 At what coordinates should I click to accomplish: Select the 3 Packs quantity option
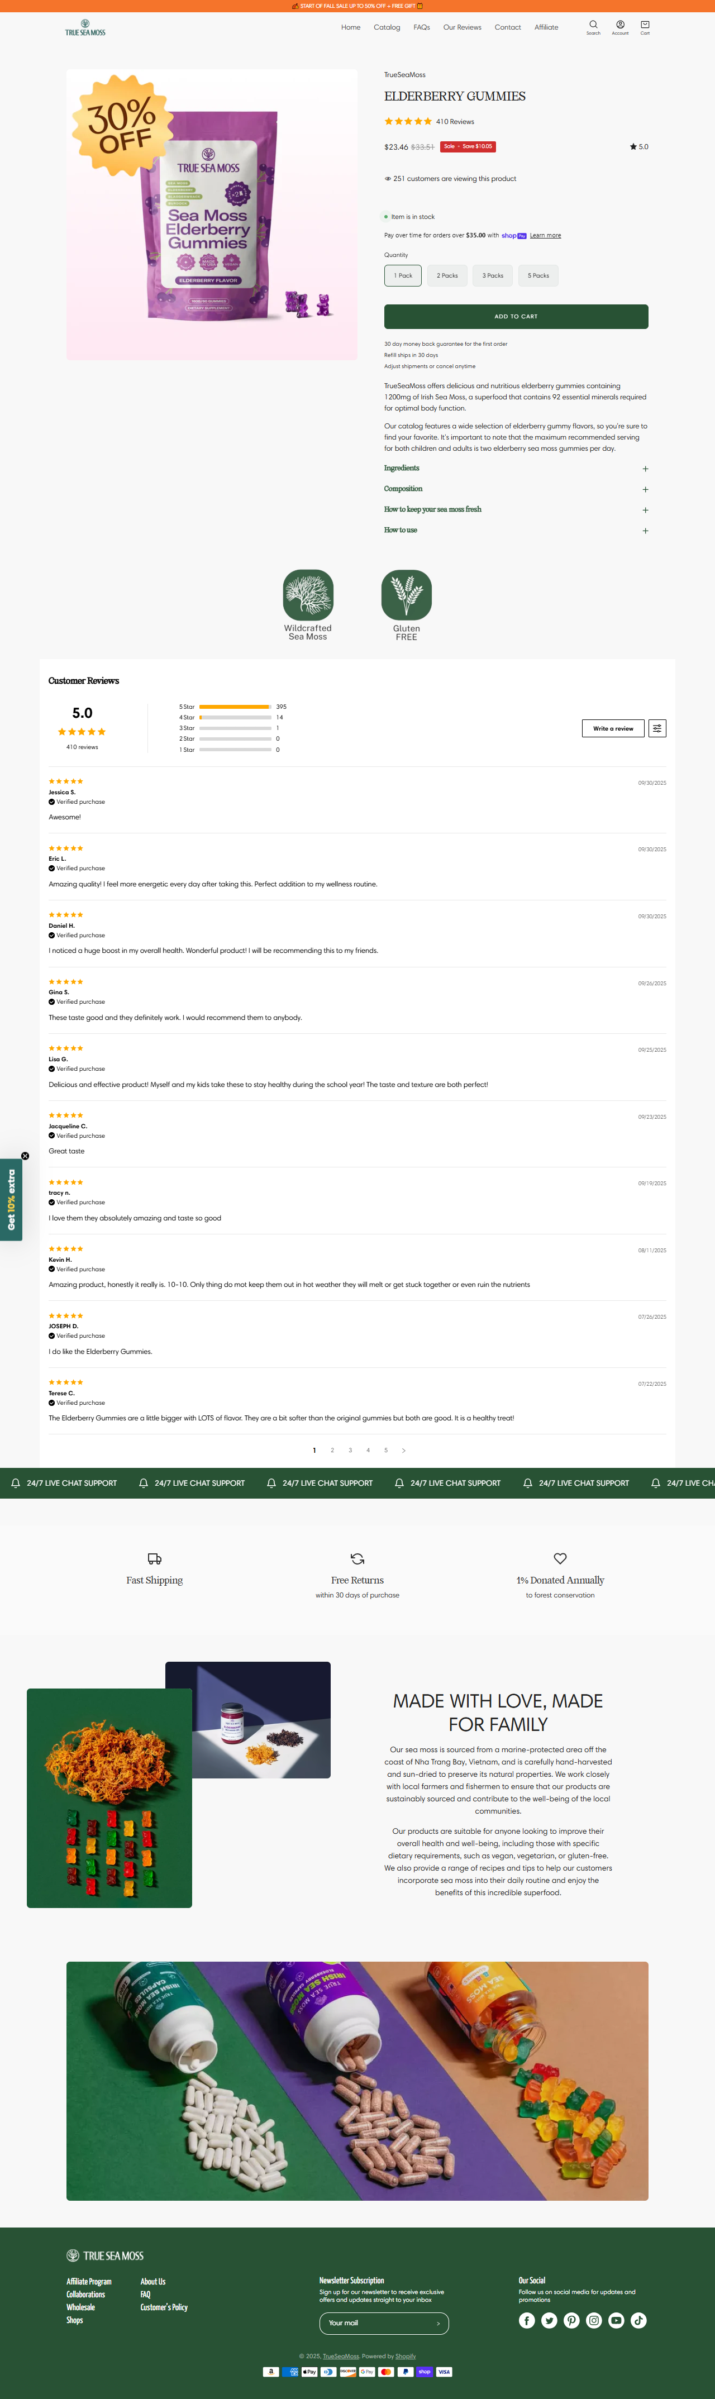(x=493, y=276)
